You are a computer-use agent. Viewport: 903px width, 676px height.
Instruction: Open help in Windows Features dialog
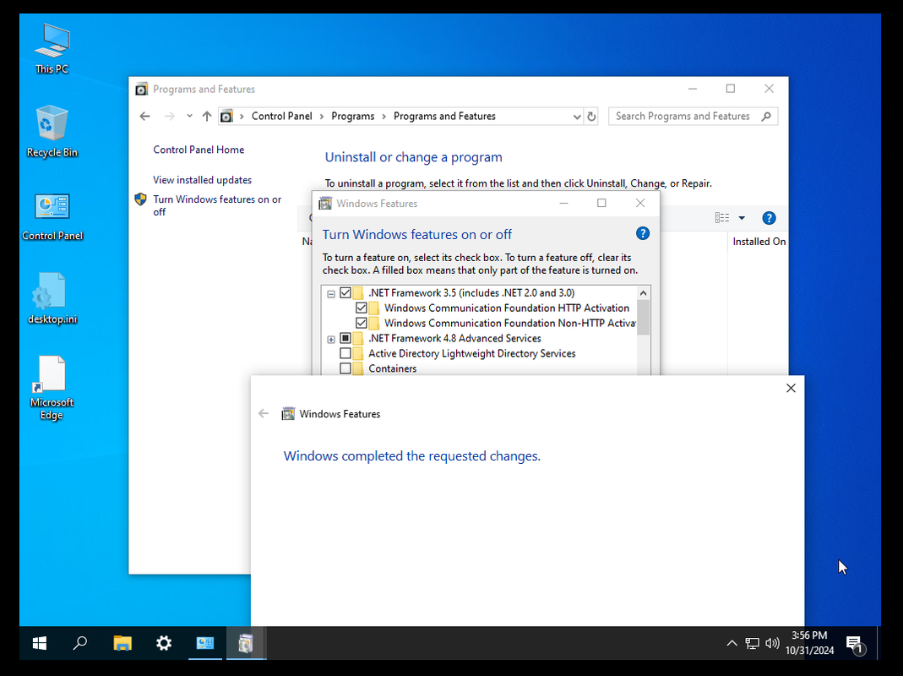click(x=643, y=233)
